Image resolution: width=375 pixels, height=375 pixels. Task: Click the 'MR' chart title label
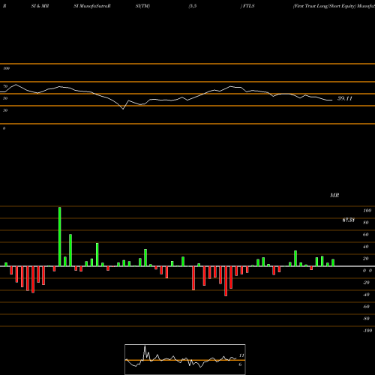tap(334, 195)
